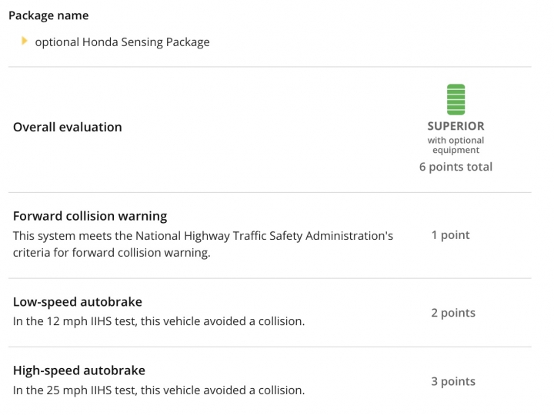Click the NHTSA criteria description text
554x415 pixels.
203,244
